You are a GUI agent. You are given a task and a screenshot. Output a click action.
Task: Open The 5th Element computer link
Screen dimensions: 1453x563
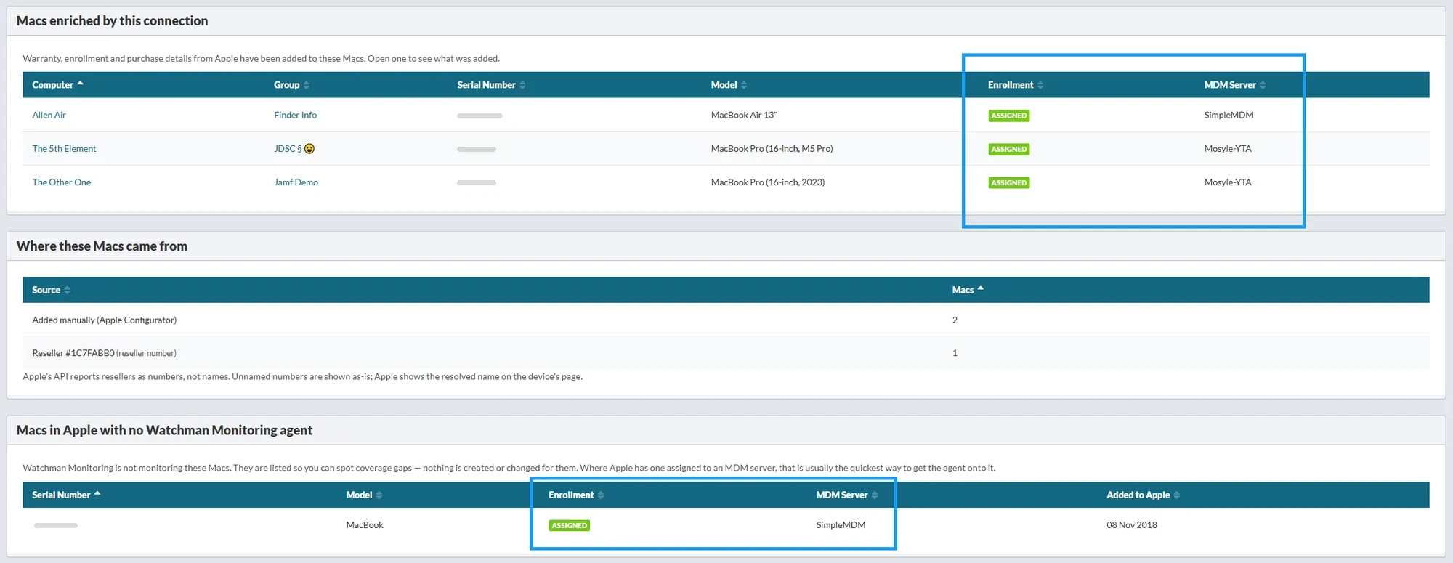click(x=64, y=148)
